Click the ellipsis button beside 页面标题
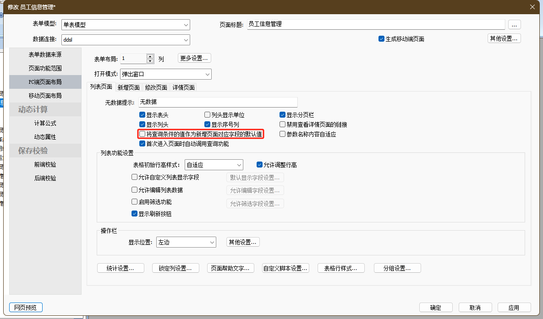This screenshot has height=319, width=543. (x=515, y=24)
